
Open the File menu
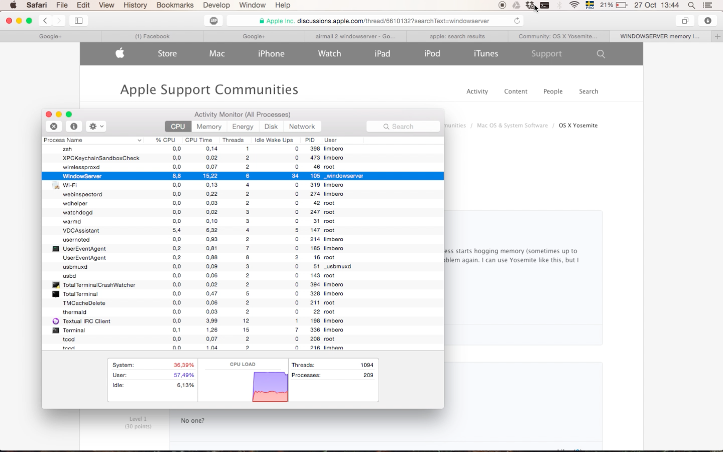click(x=62, y=5)
